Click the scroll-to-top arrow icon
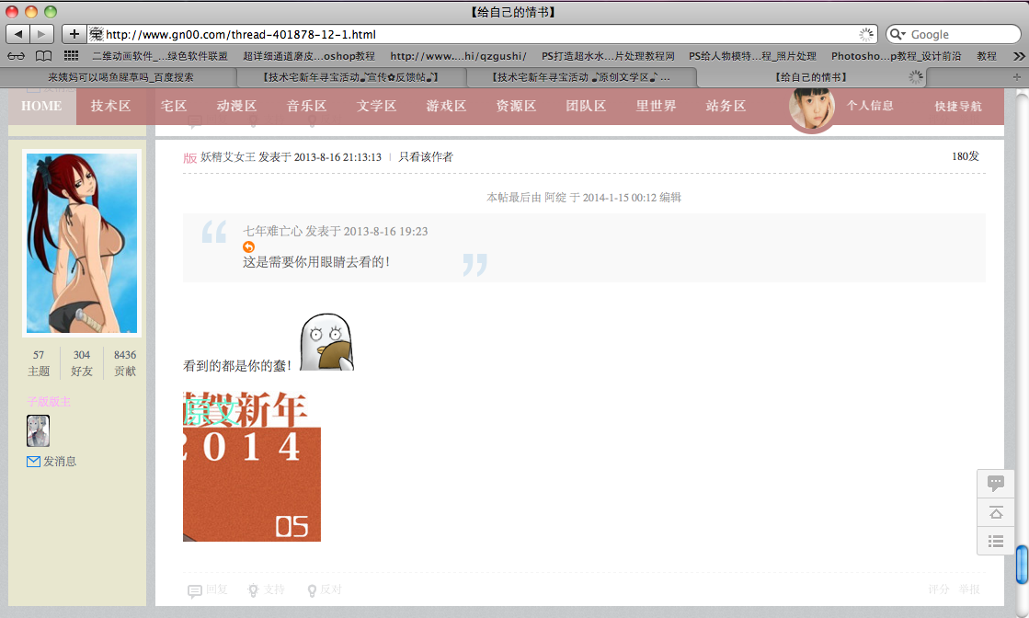Image resolution: width=1029 pixels, height=618 pixels. pyautogui.click(x=995, y=512)
